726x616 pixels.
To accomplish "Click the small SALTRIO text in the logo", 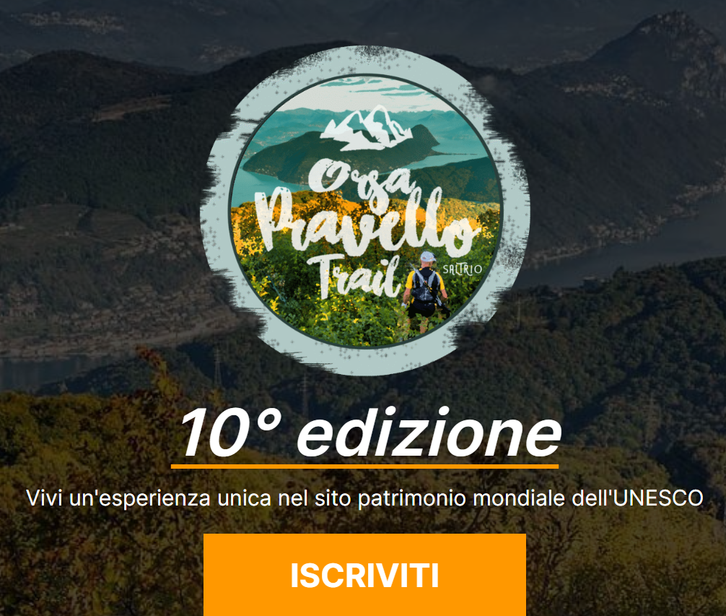I will point(462,269).
